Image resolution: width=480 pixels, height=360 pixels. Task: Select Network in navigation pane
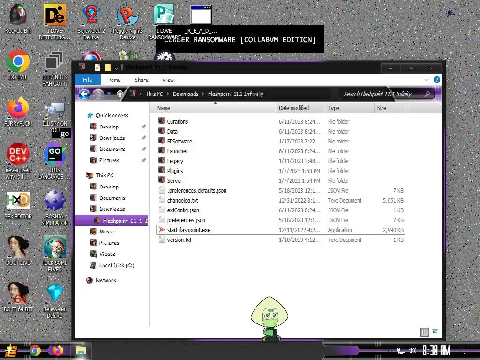tap(105, 280)
